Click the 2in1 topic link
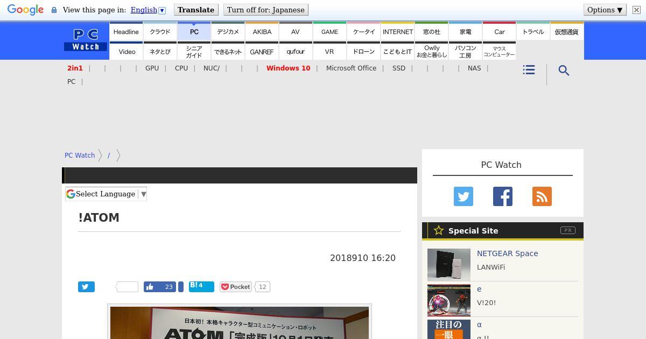The image size is (646, 339). (75, 68)
